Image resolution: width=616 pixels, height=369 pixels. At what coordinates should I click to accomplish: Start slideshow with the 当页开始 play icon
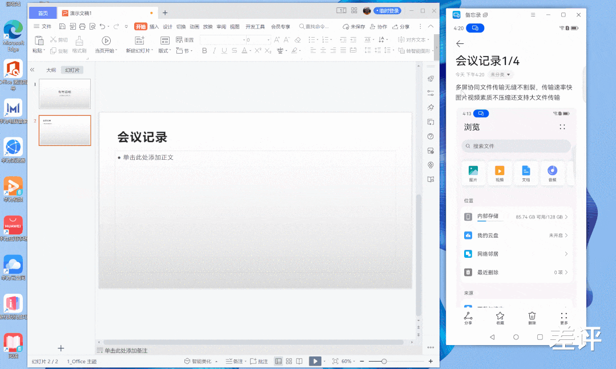(106, 39)
